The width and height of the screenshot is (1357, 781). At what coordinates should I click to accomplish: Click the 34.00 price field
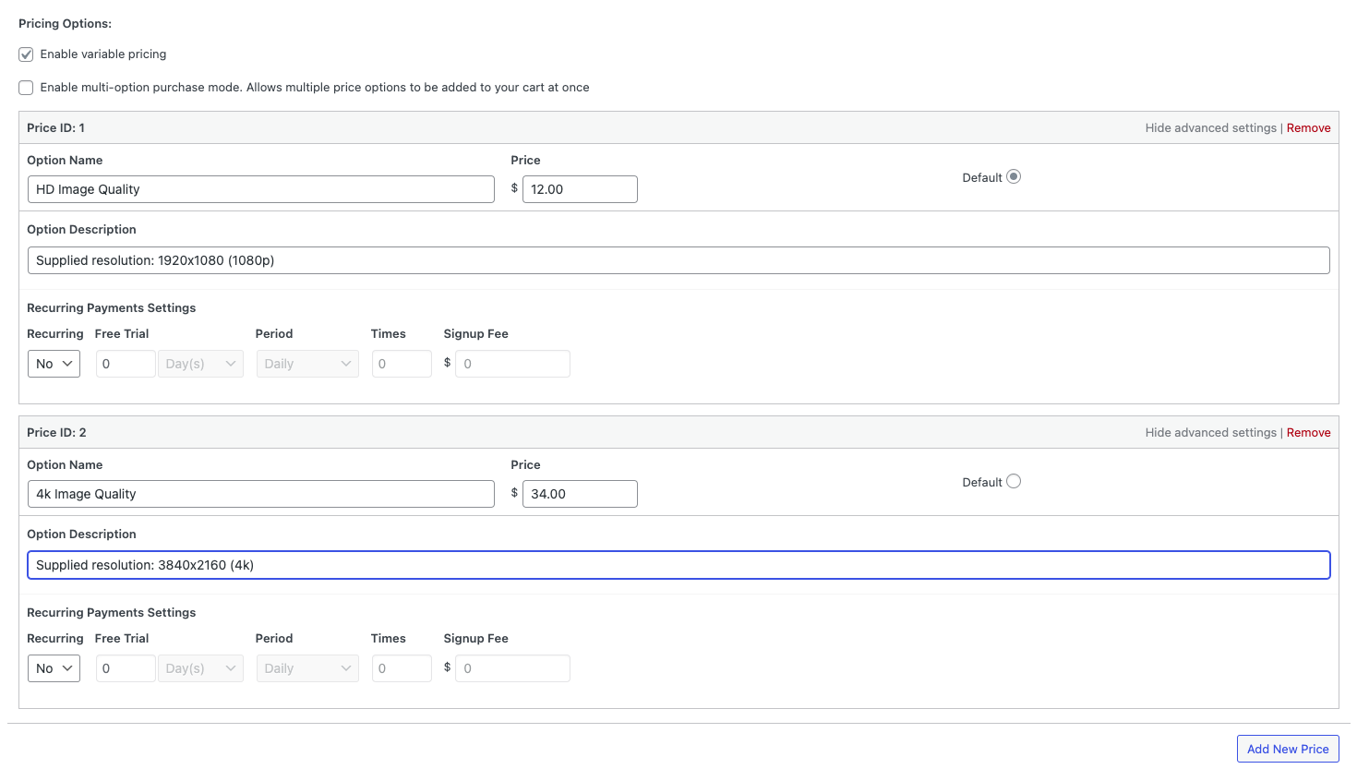click(x=580, y=494)
